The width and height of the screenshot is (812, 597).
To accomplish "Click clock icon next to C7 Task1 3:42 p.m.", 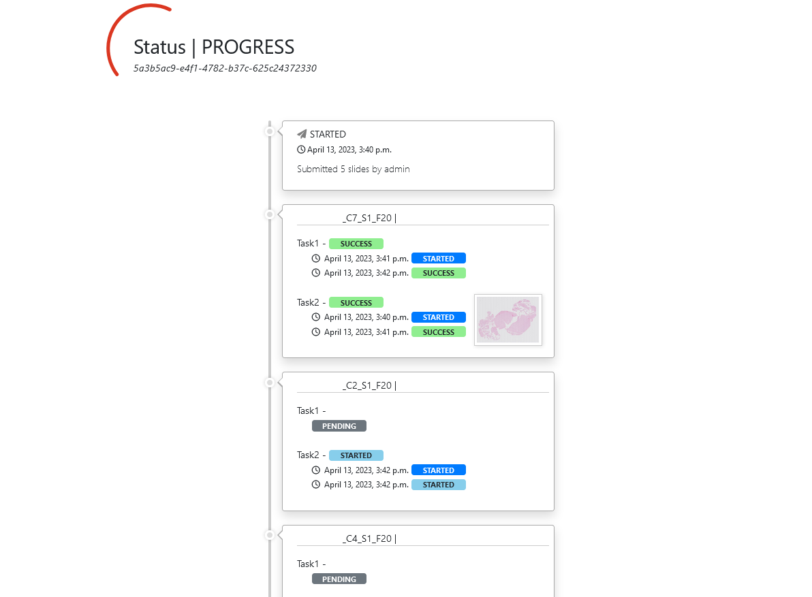I will click(x=315, y=273).
